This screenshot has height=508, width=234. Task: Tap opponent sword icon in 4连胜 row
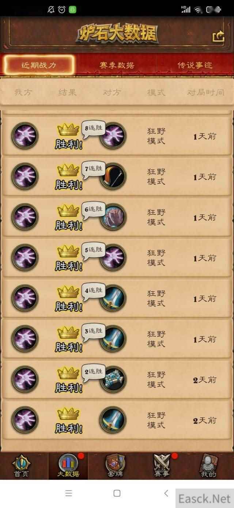pyautogui.click(x=113, y=298)
